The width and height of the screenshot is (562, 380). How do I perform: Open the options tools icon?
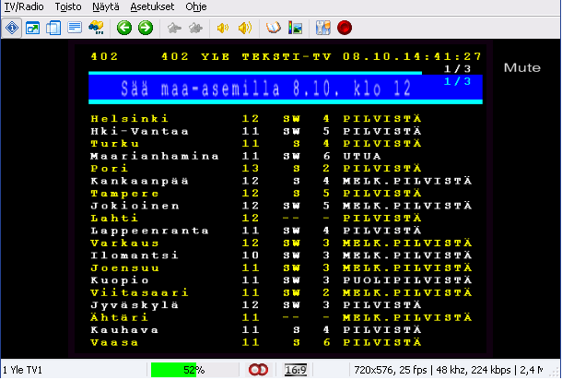tap(323, 28)
